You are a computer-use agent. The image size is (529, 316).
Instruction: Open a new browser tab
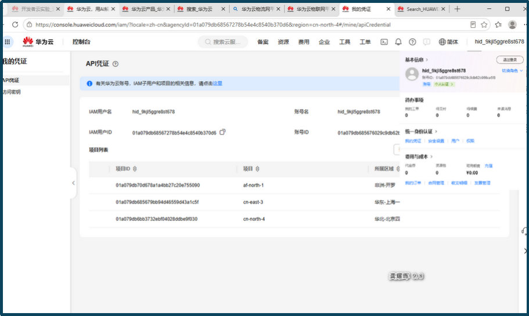(x=457, y=9)
